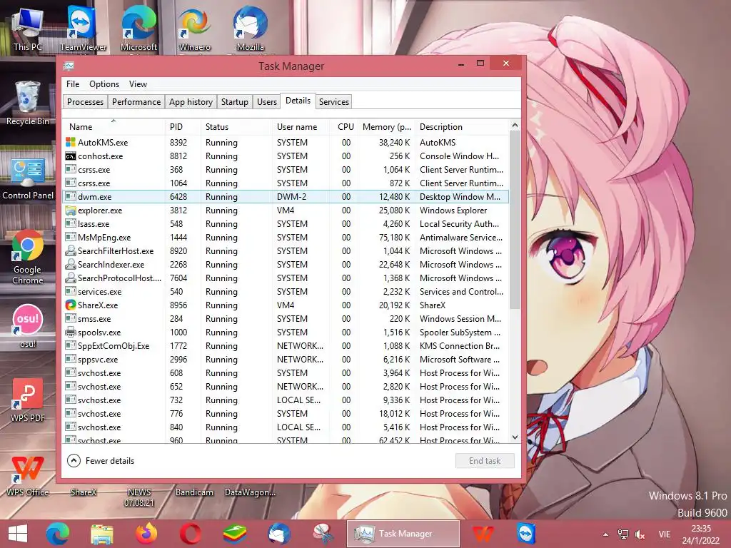The width and height of the screenshot is (731, 548).
Task: Sort by the Description column header
Action: [463, 127]
